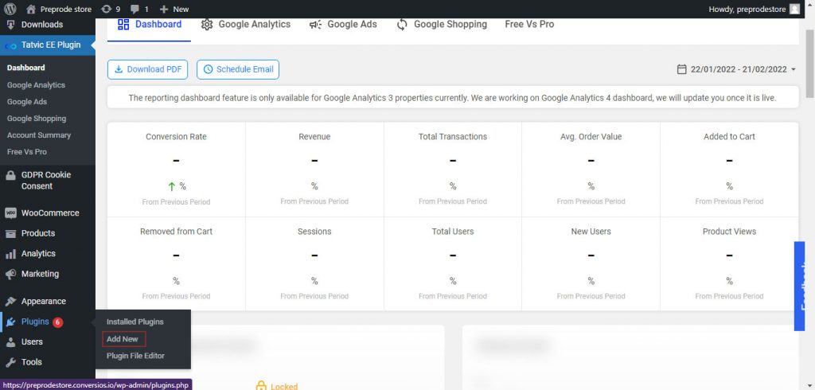The image size is (815, 390).
Task: Click the Total Transactions label
Action: coord(453,137)
